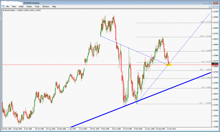220x132 pixels.
Task: Open the View menu
Action: tap(14, 6)
